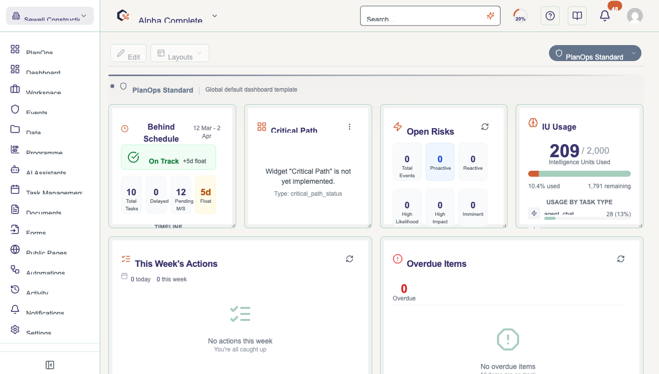The image size is (659, 374).
Task: Expand the Alpha Complete project dropdown
Action: (215, 16)
